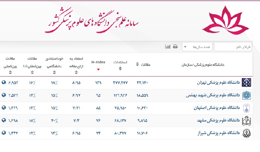The image size is (260, 152).
Task: Open دانشگاه علوم پزشکی شیراز link
Action: [218, 133]
